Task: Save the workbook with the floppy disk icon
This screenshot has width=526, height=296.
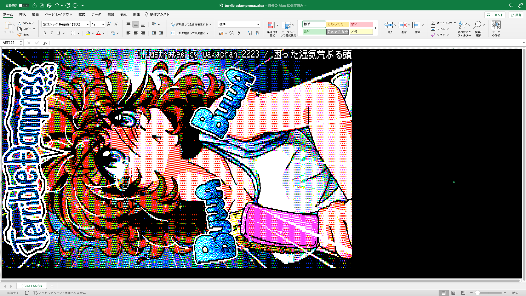Action: (x=42, y=5)
